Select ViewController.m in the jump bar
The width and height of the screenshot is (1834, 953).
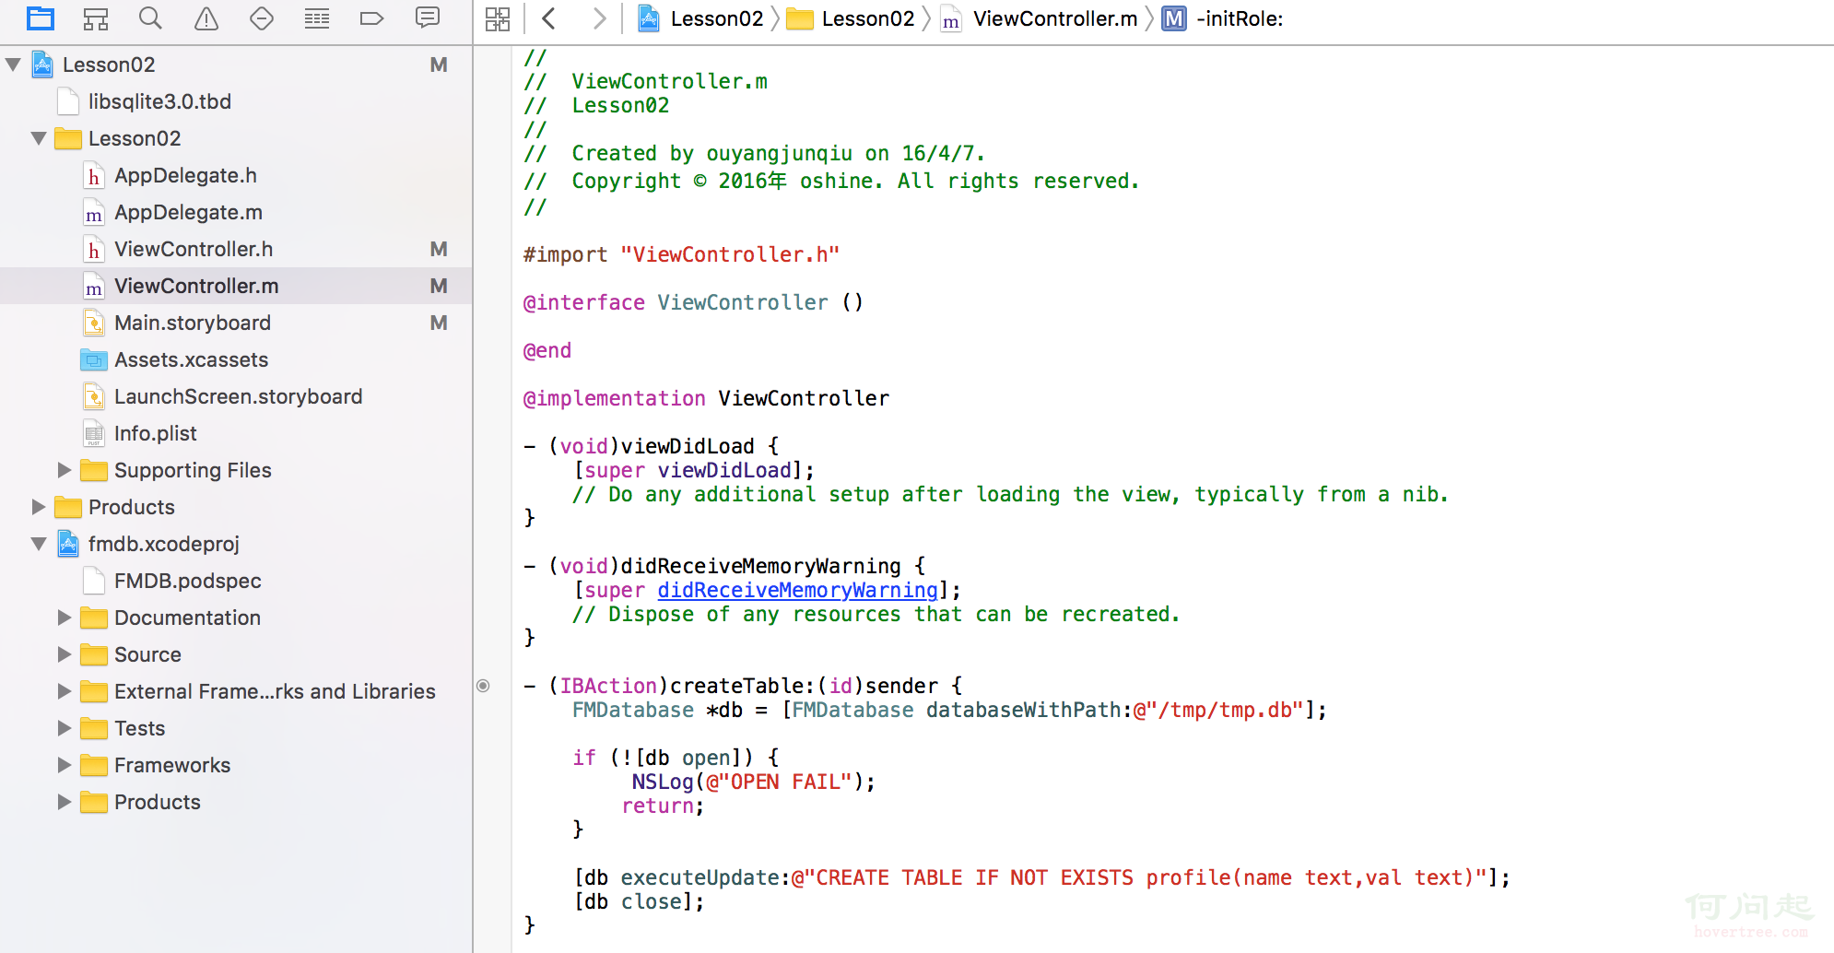pyautogui.click(x=1054, y=18)
